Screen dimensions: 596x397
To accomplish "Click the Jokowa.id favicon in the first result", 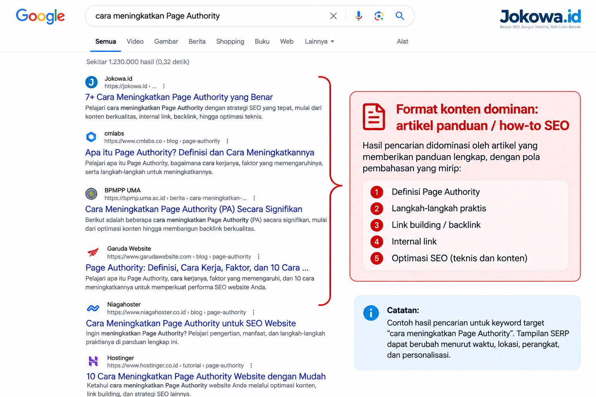I will pos(92,82).
